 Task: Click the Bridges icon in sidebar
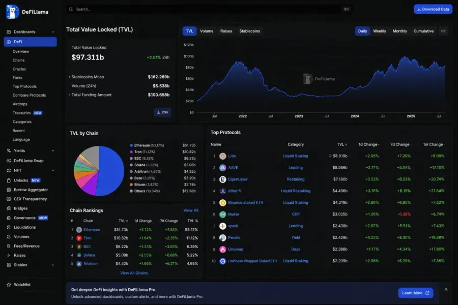9,208
